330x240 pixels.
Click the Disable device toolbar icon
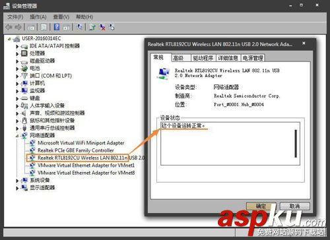coord(112,27)
